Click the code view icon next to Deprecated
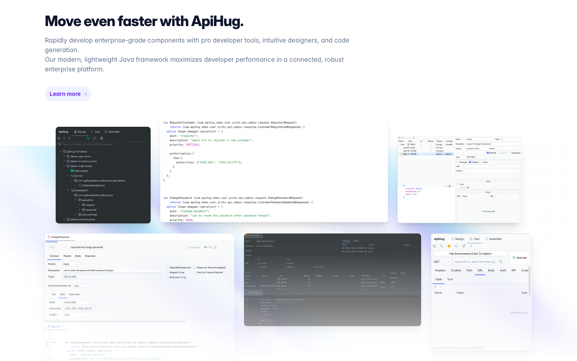Image resolution: width=577 pixels, height=361 pixels. [x=206, y=247]
